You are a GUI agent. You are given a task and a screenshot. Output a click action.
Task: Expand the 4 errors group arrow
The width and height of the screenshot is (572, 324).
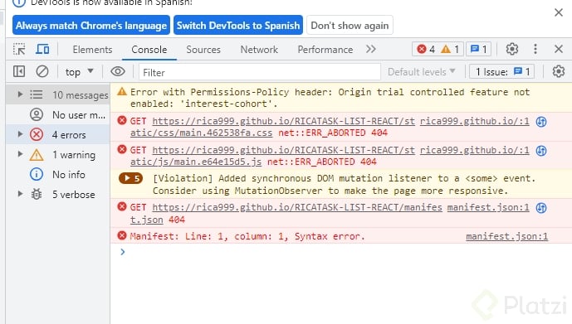coord(20,134)
